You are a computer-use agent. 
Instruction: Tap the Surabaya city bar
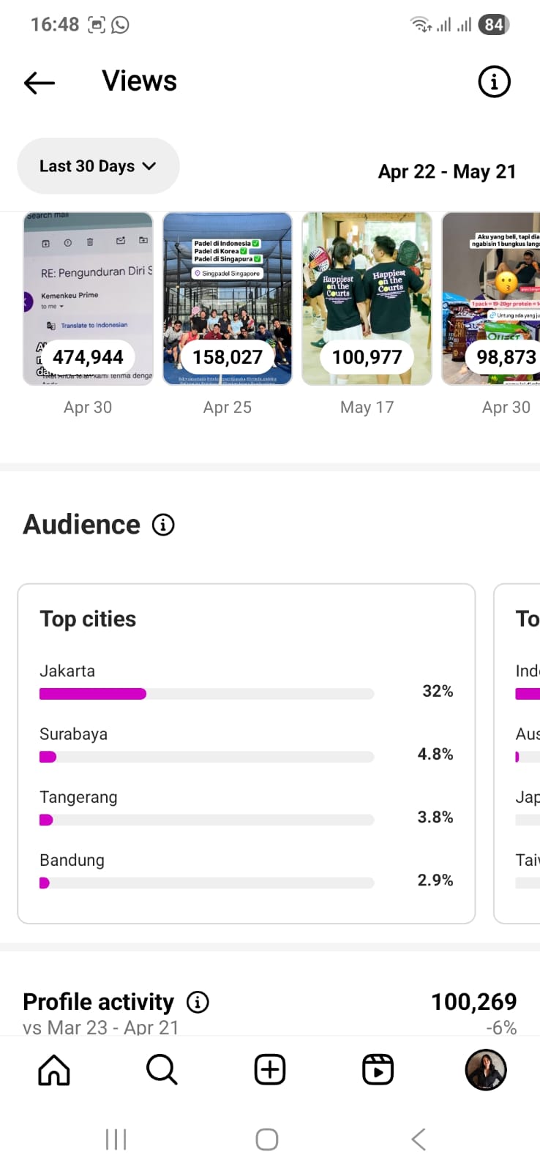pos(206,757)
